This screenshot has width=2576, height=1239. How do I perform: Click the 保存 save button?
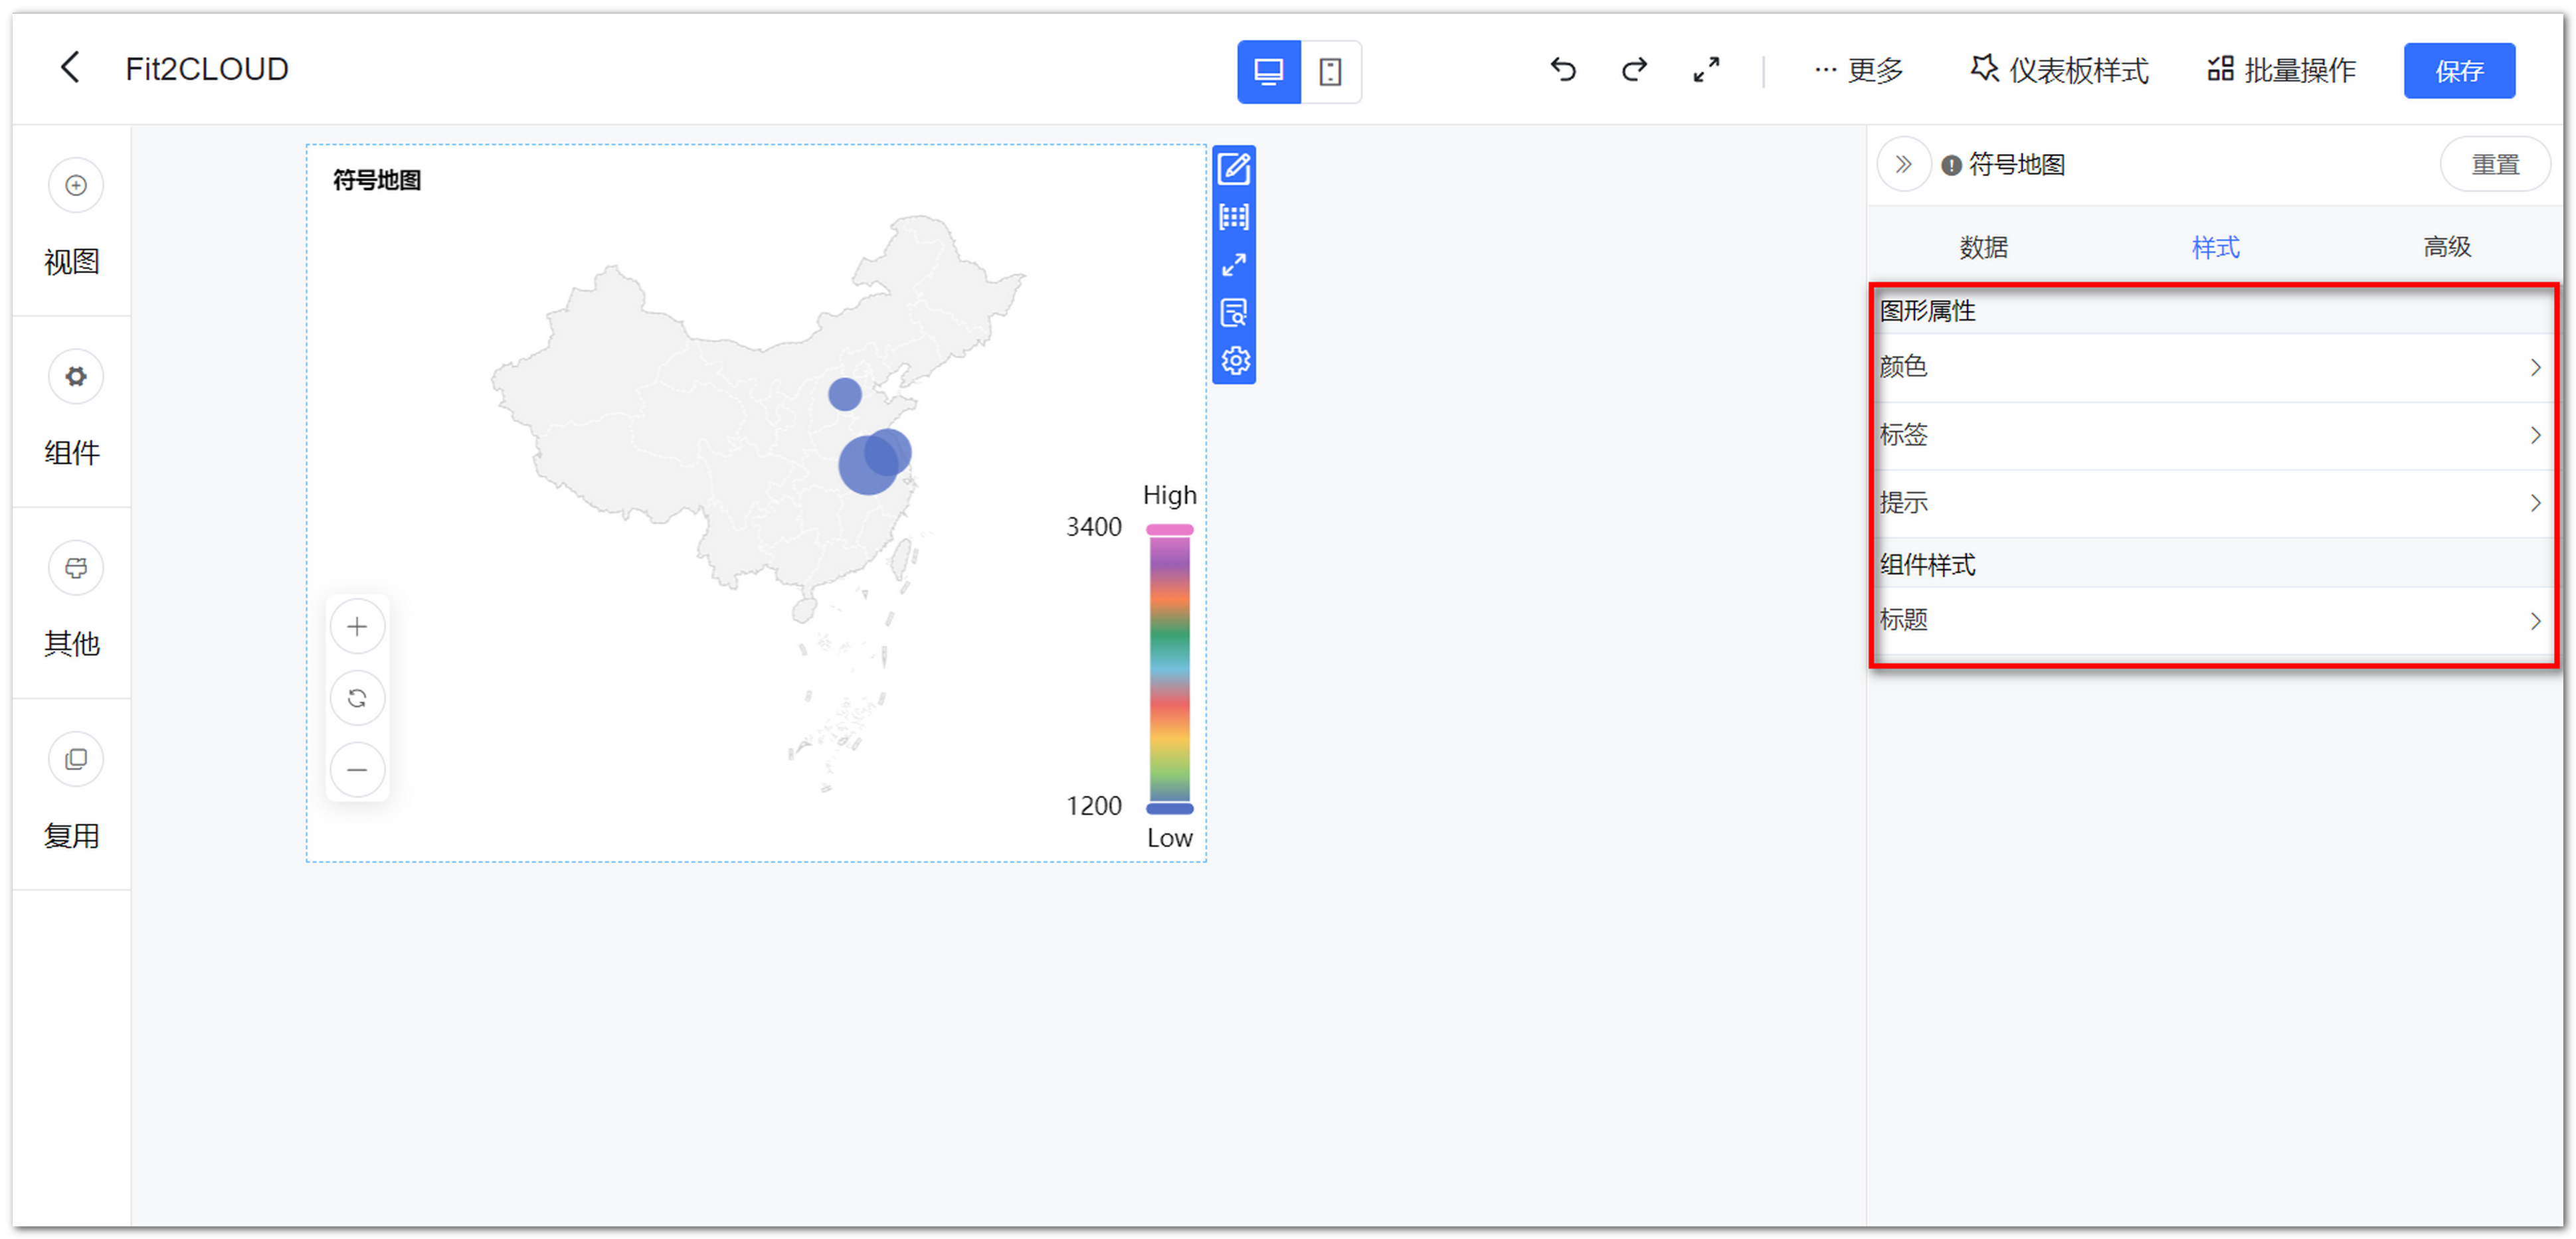click(x=2460, y=70)
